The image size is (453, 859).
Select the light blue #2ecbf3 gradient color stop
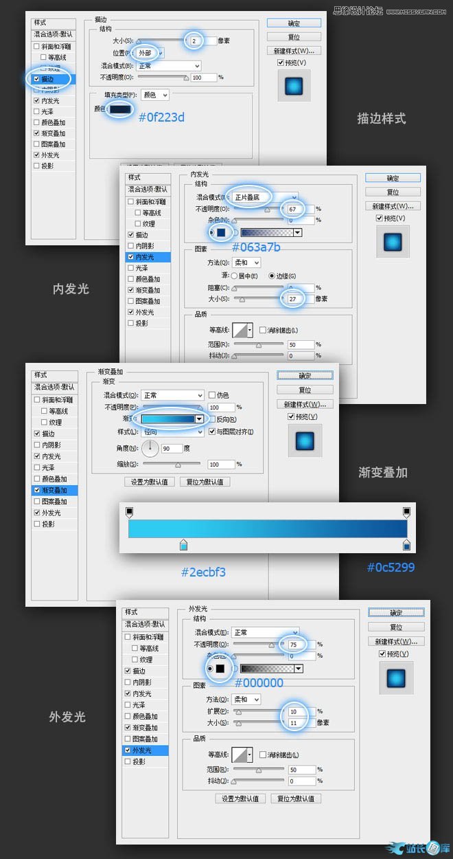[183, 545]
